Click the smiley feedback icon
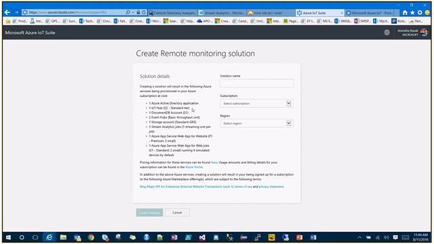The image size is (434, 244). click(427, 13)
